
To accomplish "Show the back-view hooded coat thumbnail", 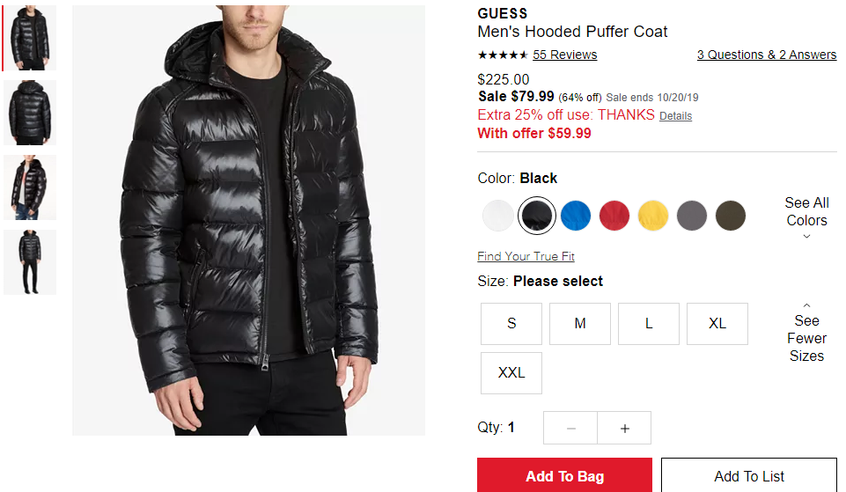I will click(30, 113).
